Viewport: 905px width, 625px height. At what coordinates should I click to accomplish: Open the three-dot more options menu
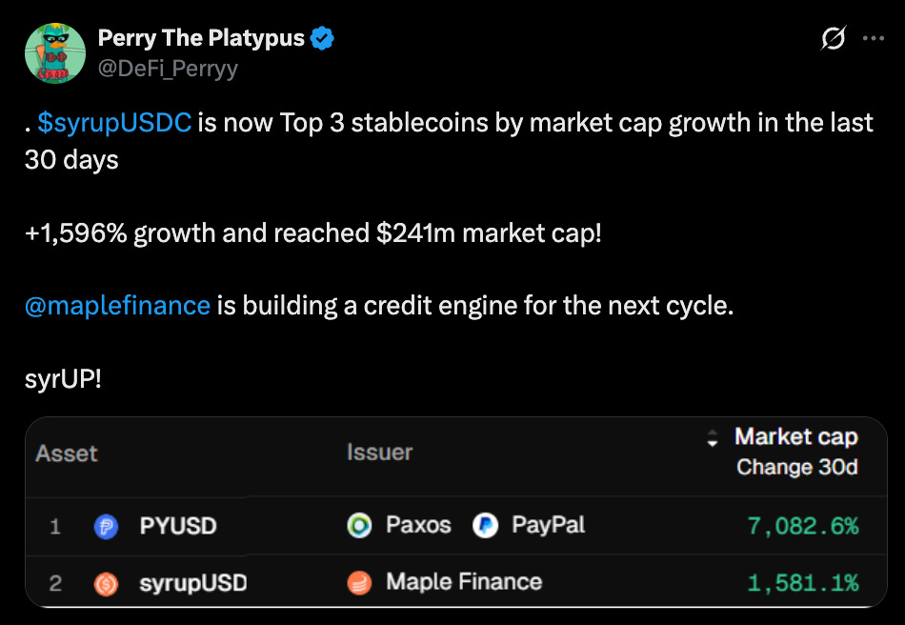pos(874,38)
